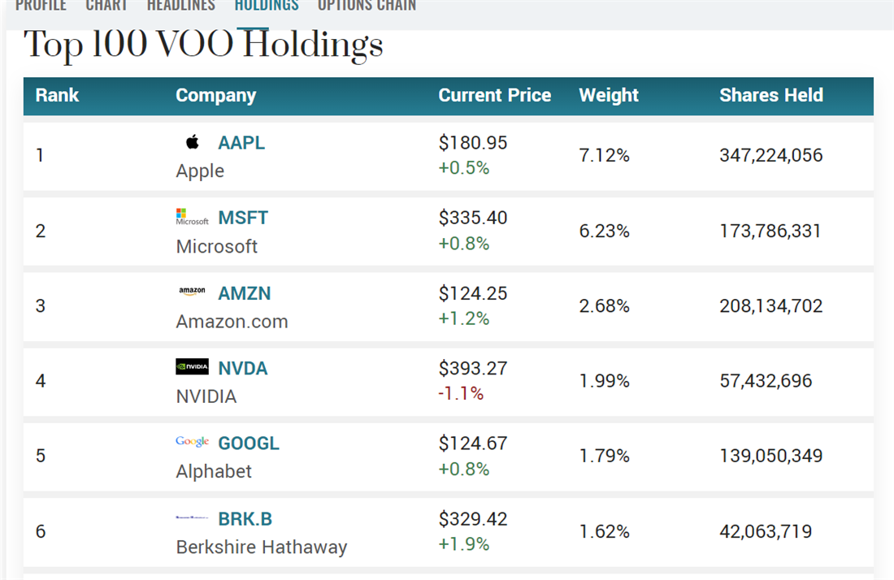894x580 pixels.
Task: Click the Amazon logo icon
Action: pyautogui.click(x=193, y=292)
